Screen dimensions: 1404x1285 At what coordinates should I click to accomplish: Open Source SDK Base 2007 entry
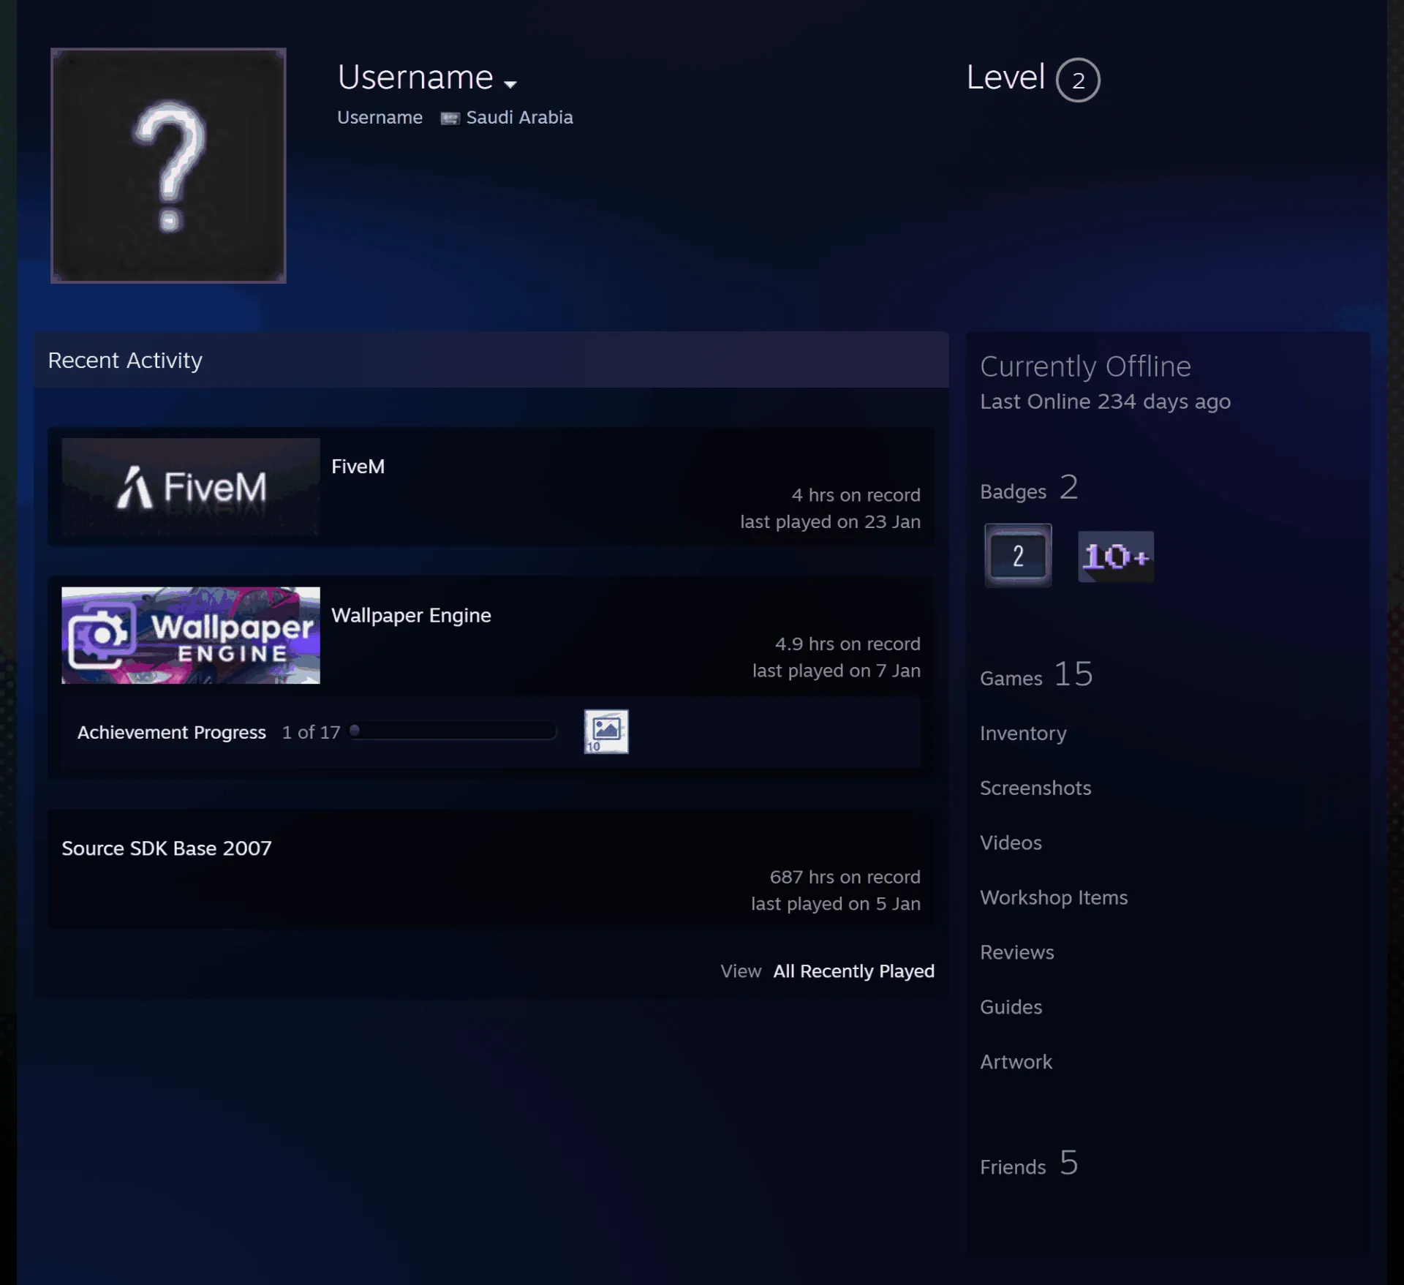(x=166, y=848)
